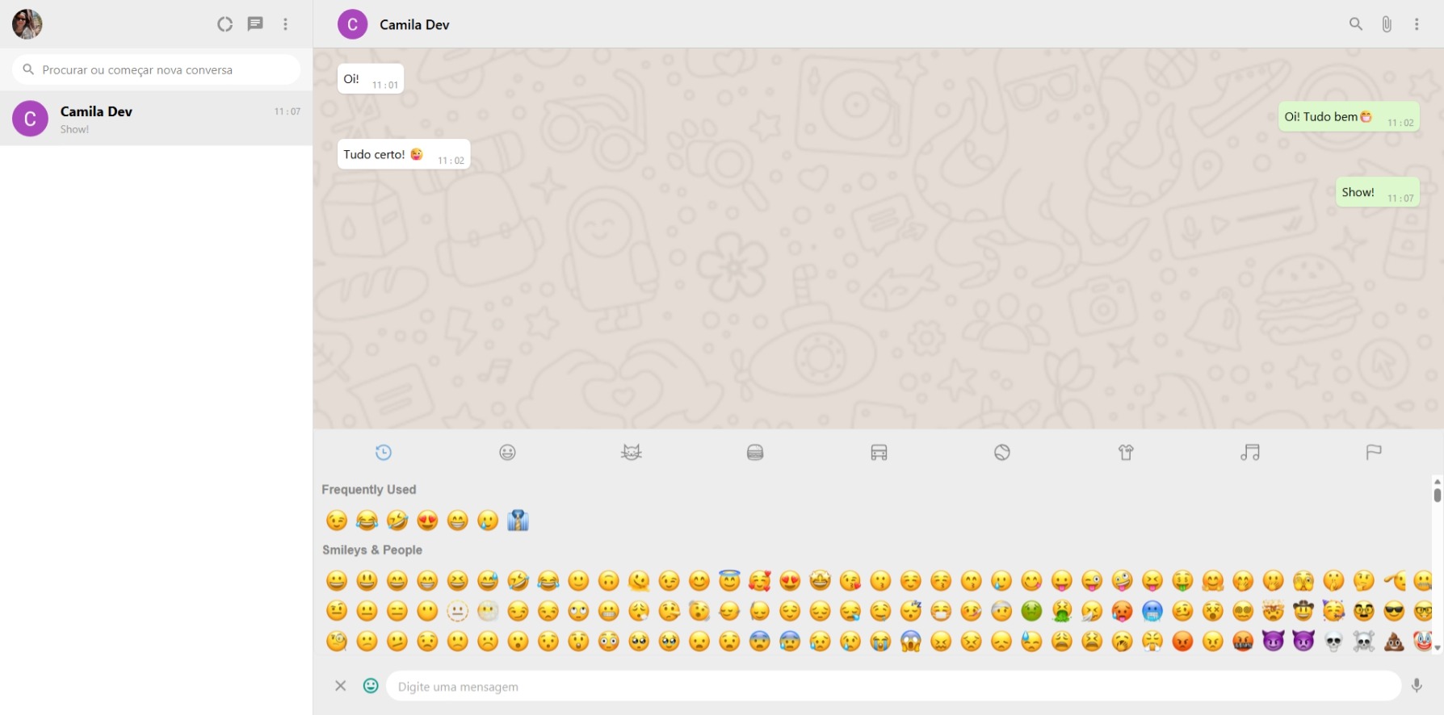Screen dimensions: 1444x715
Task: Start a new chat via message icon
Action: (255, 24)
